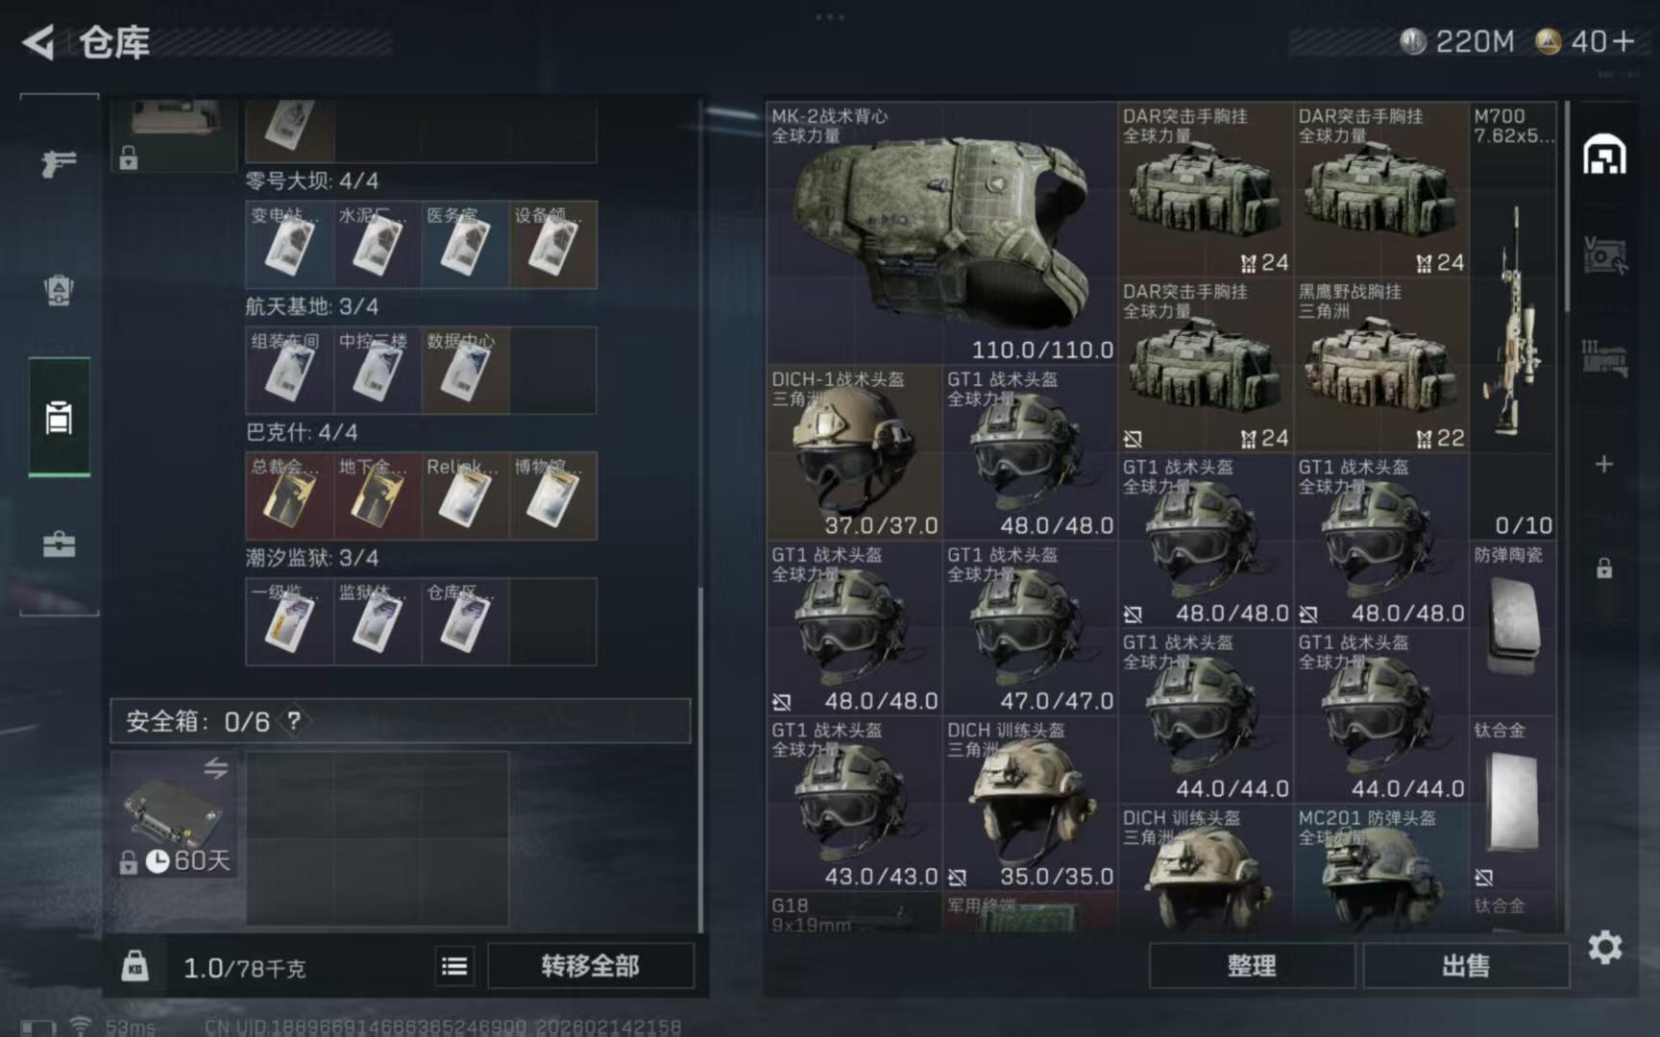Click the question mark next to 安全箱
The width and height of the screenshot is (1660, 1037).
pos(294,721)
